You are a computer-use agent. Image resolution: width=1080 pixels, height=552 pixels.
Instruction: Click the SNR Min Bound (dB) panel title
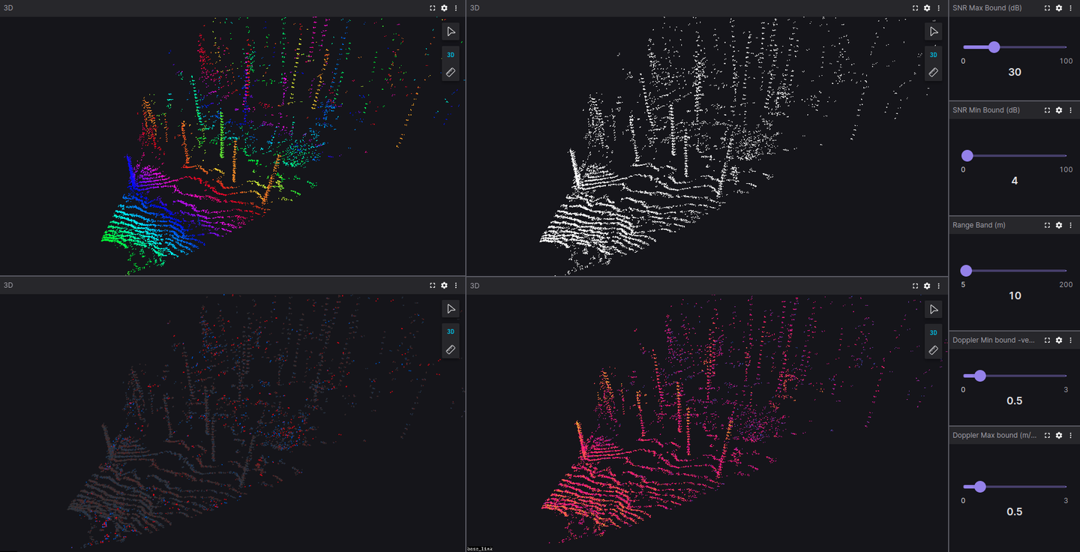tap(986, 110)
